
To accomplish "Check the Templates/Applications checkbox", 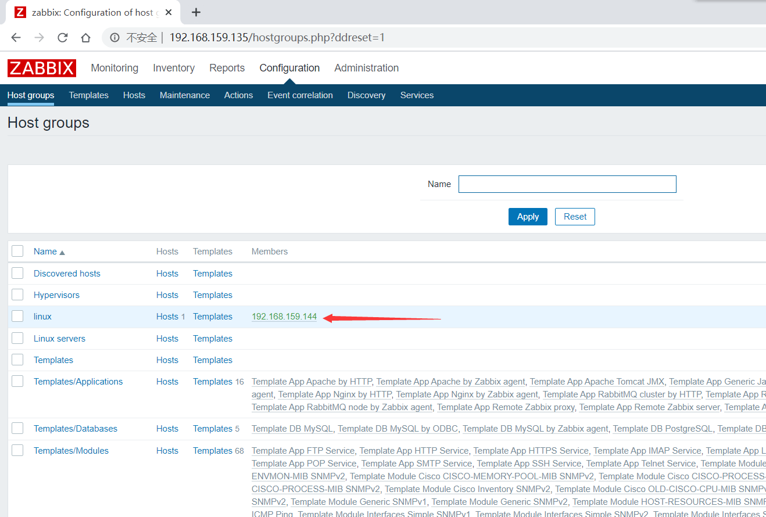I will (x=17, y=381).
